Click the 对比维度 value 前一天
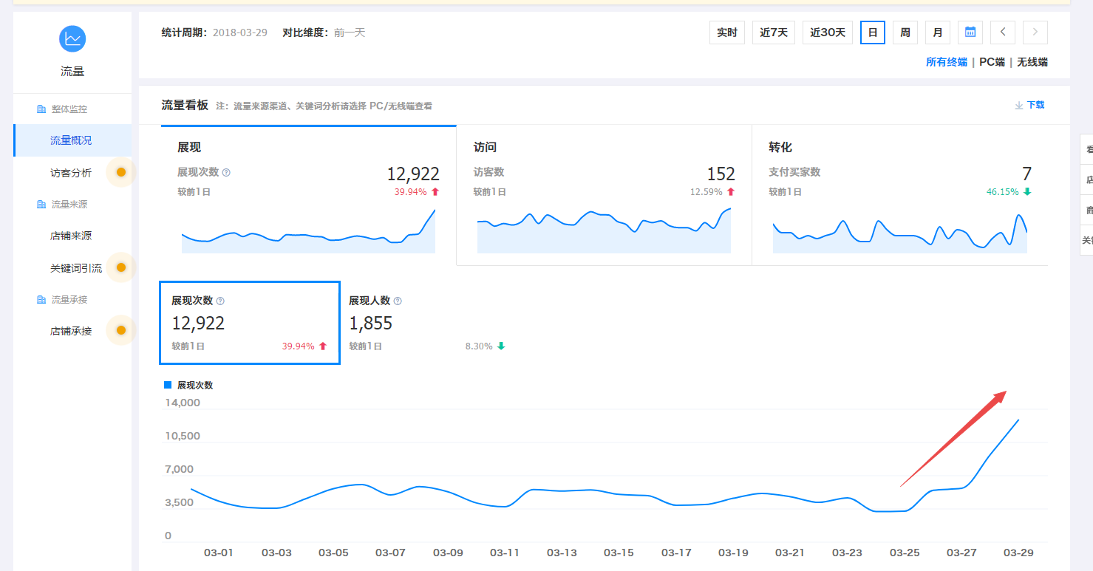 point(350,33)
